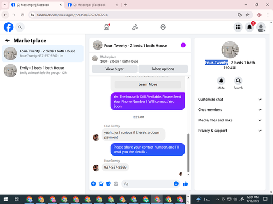Open the taskbar volume speaker icon
Screen dimensions: 273x204
(235, 200)
